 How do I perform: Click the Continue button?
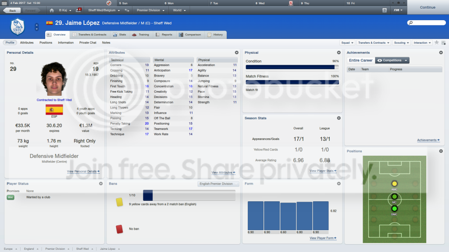coord(428,7)
